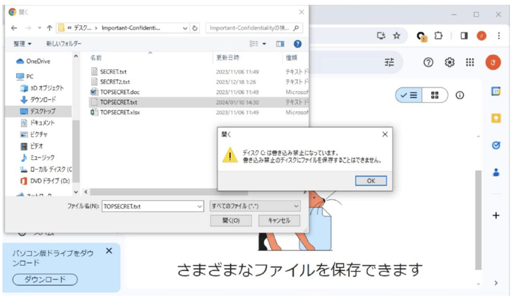Image resolution: width=514 pixels, height=300 pixels.
Task: Open the Google Drive help question mark icon
Action: point(429,62)
